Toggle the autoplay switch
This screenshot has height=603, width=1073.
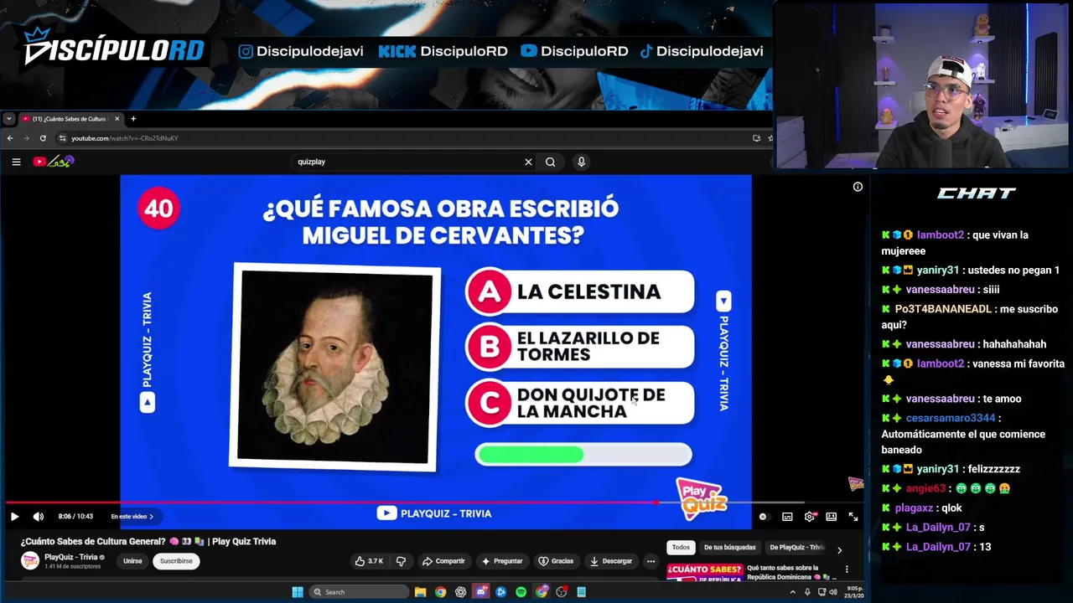762,517
